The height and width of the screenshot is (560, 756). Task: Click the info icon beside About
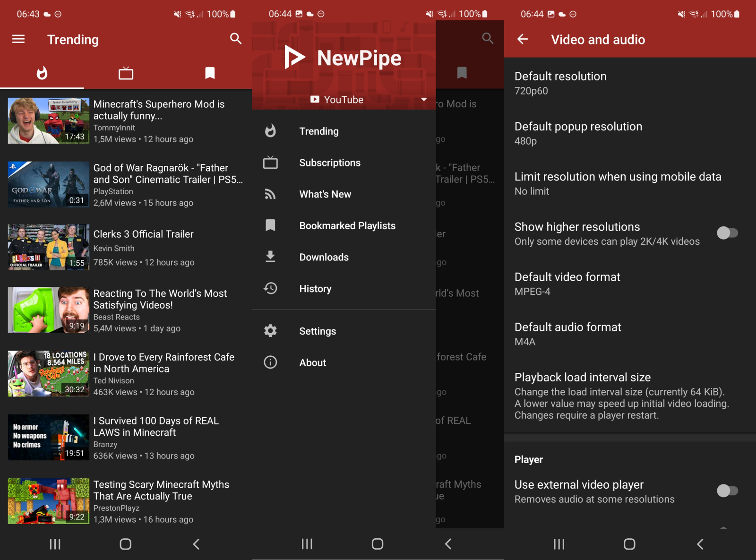270,362
